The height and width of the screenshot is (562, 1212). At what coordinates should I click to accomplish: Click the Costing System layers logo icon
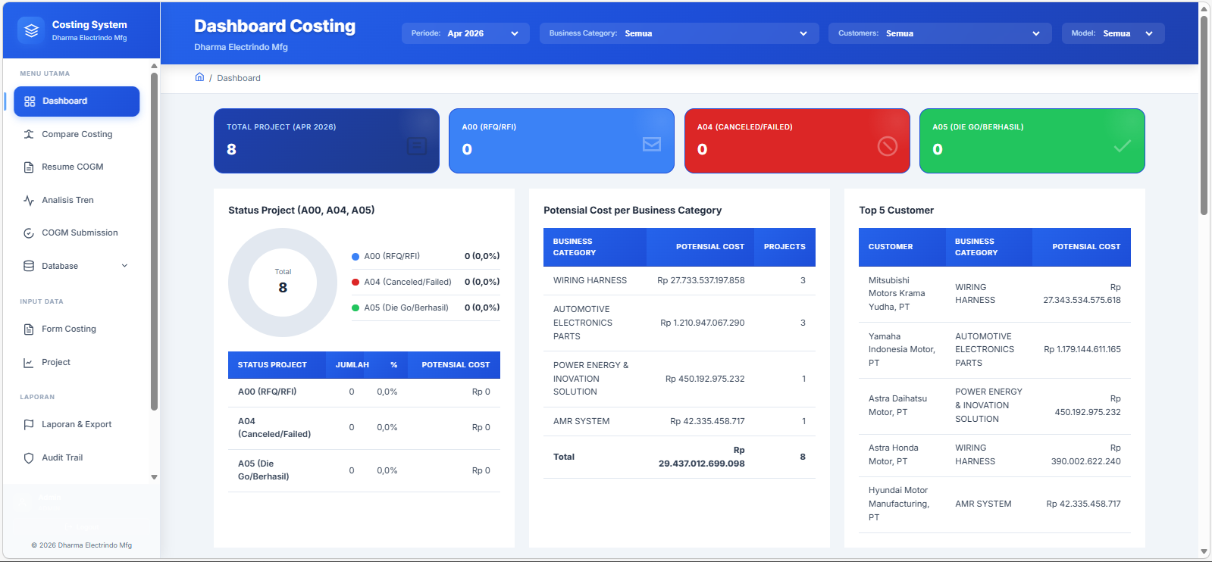click(31, 30)
